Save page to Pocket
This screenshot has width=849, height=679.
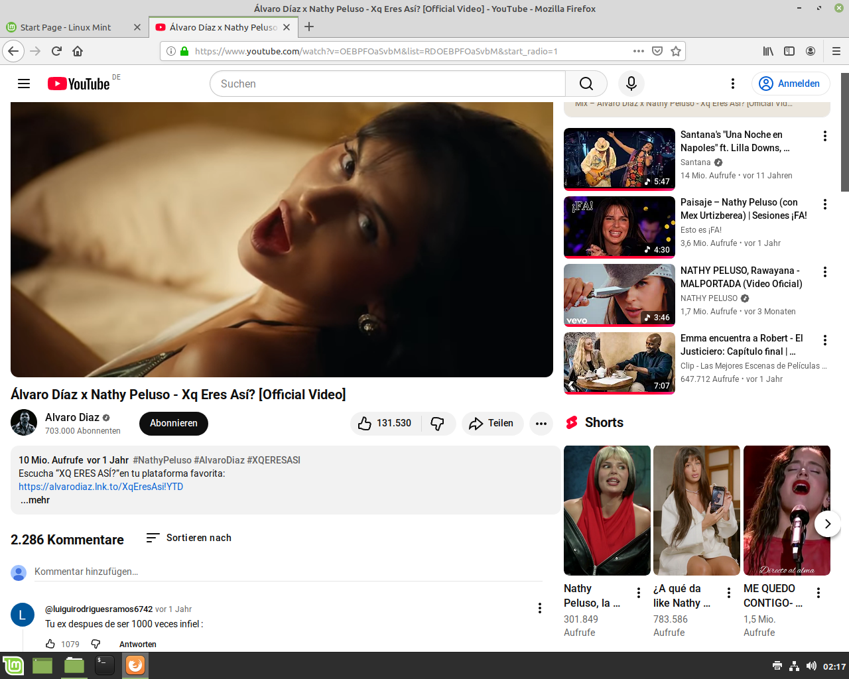pyautogui.click(x=657, y=51)
